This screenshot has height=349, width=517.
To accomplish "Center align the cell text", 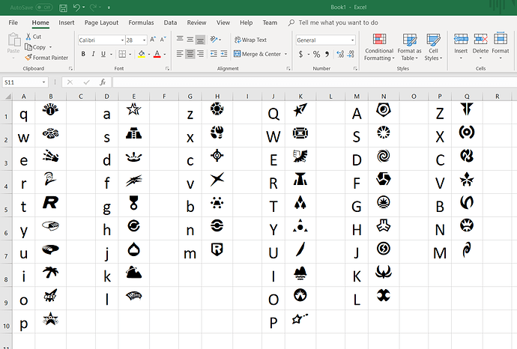I will 190,54.
